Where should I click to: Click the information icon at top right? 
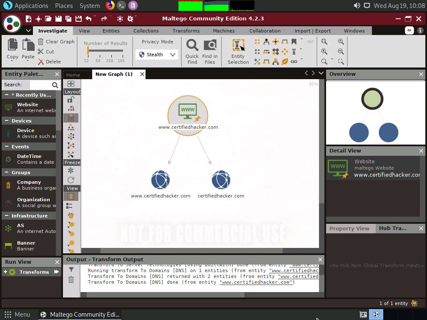point(420,30)
